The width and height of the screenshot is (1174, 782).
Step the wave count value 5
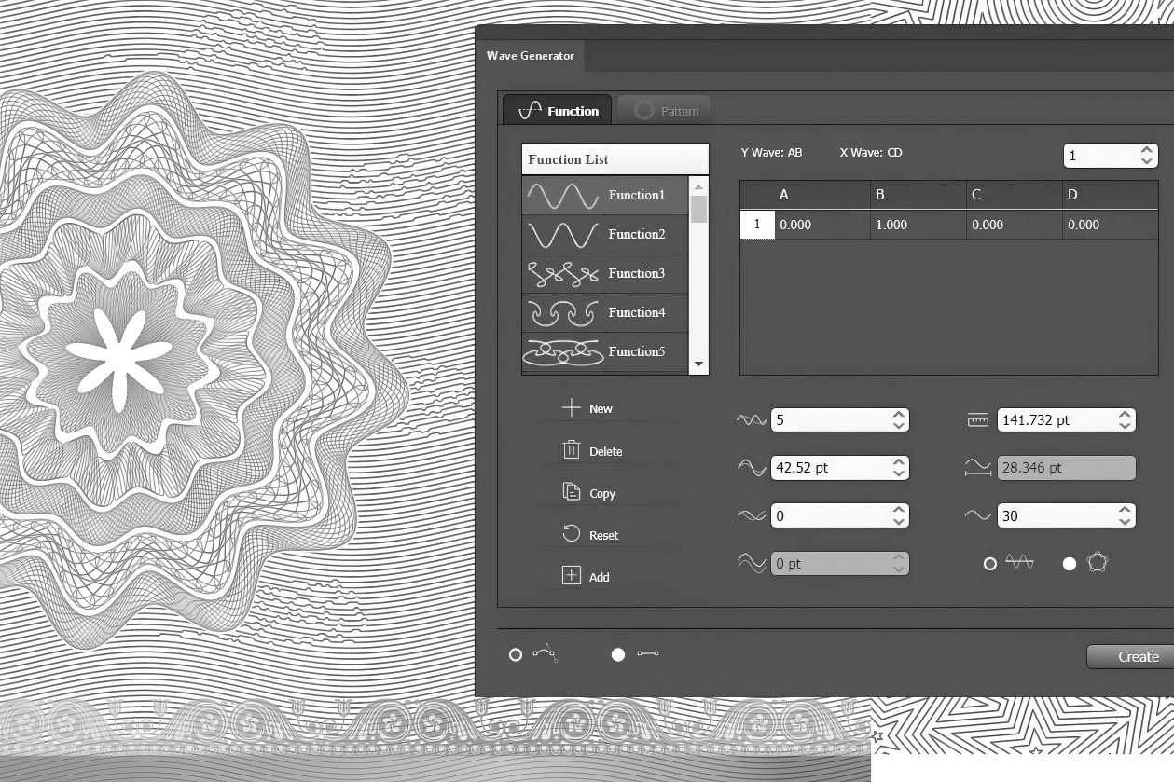(x=899, y=419)
